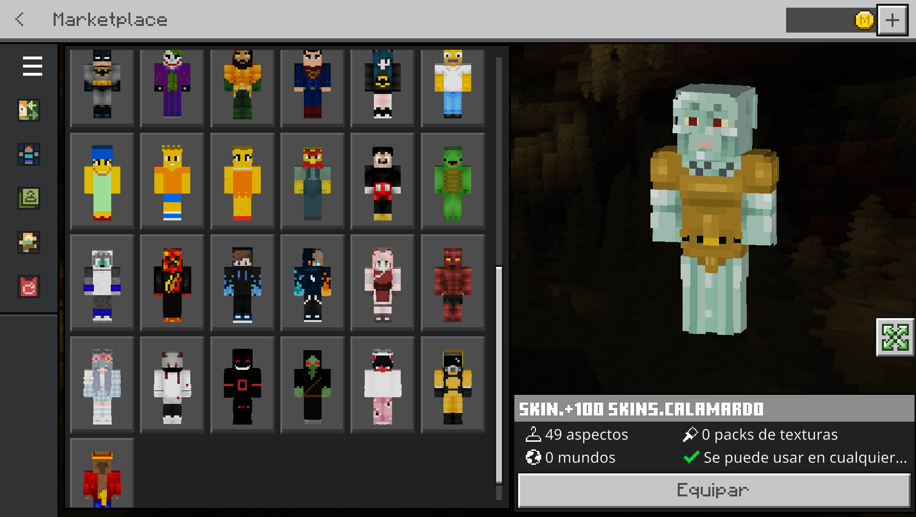Select the brown-haired boy in blue hoodie skin

click(x=242, y=282)
